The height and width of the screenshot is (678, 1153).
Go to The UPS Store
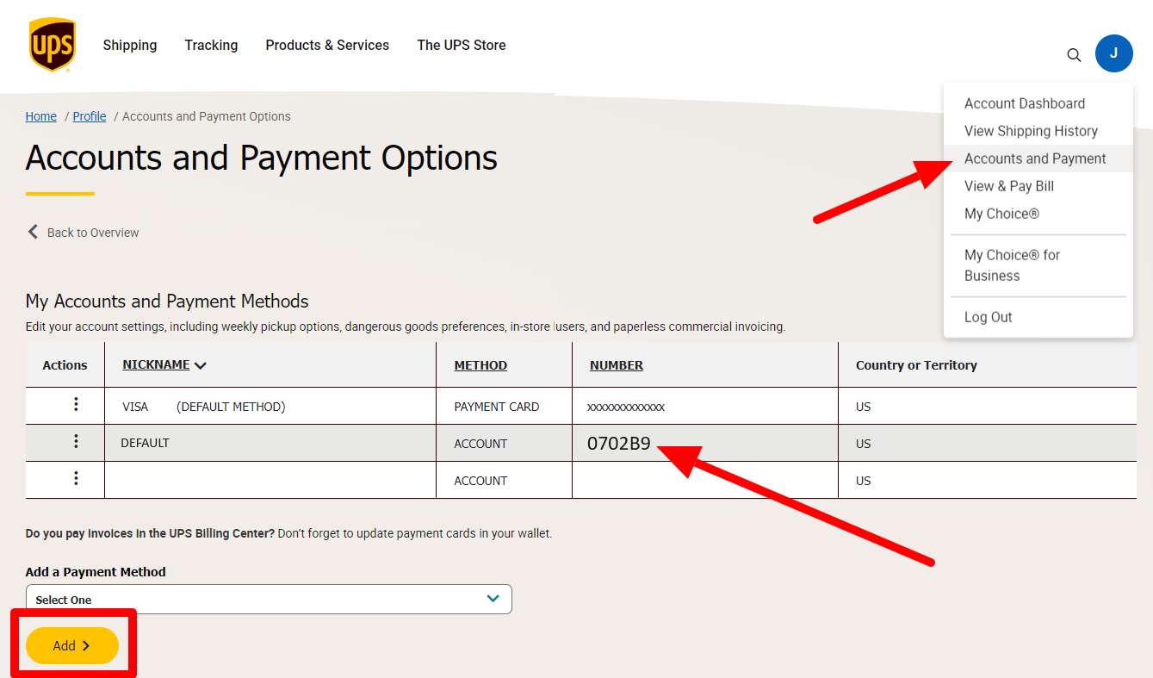[x=462, y=45]
